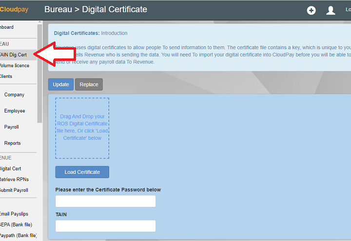Open TAIN Dig Cert in sidebar

tap(14, 55)
